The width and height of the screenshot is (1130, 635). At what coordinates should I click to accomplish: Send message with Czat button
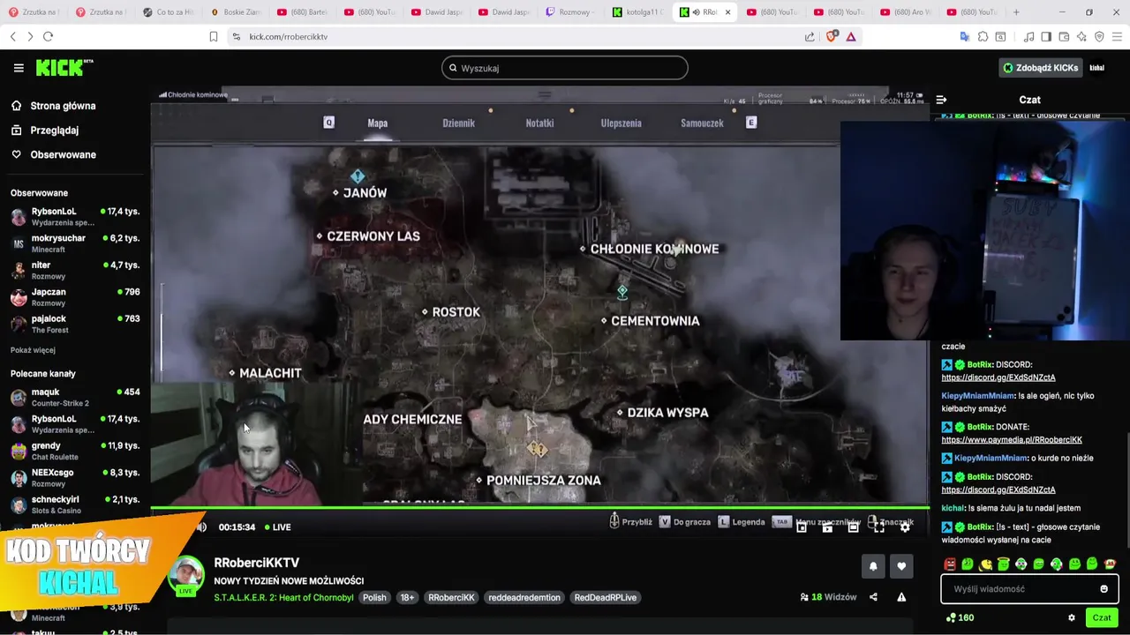click(1102, 618)
